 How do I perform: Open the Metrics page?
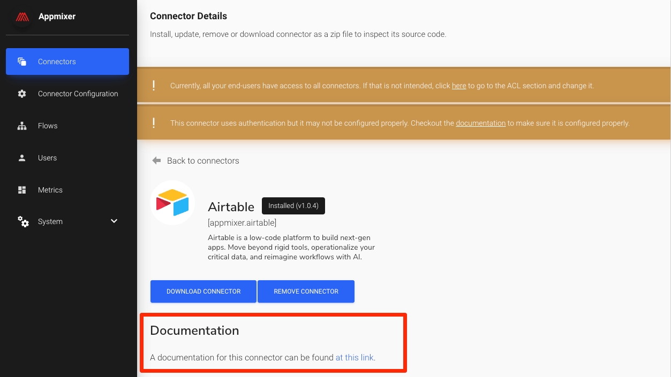coord(50,190)
